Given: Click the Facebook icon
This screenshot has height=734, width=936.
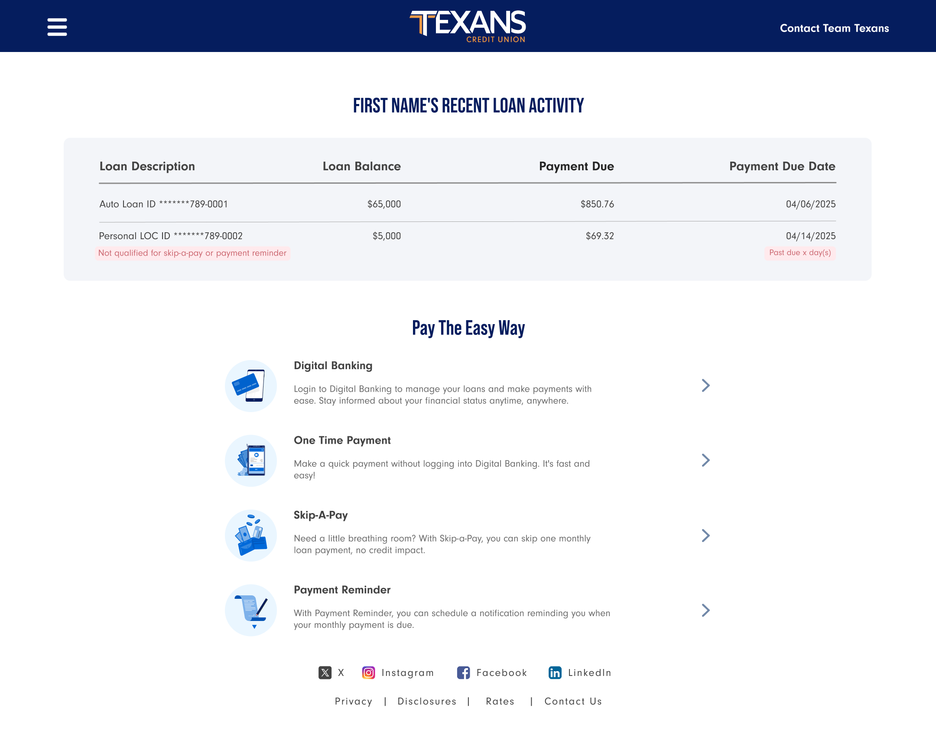Looking at the screenshot, I should pos(463,672).
